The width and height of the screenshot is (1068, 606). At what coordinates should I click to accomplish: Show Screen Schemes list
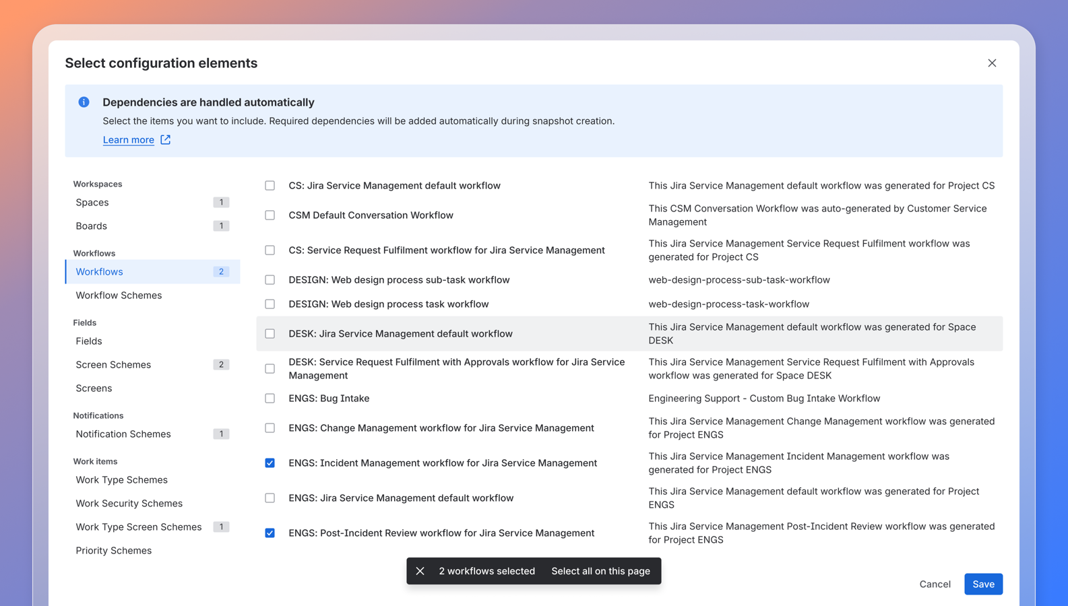pyautogui.click(x=152, y=365)
